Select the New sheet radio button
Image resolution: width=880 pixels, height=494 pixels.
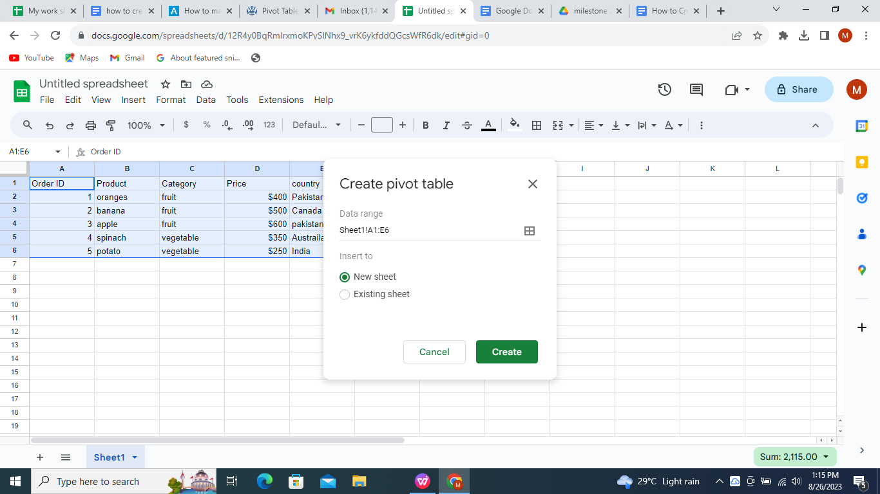coord(345,277)
